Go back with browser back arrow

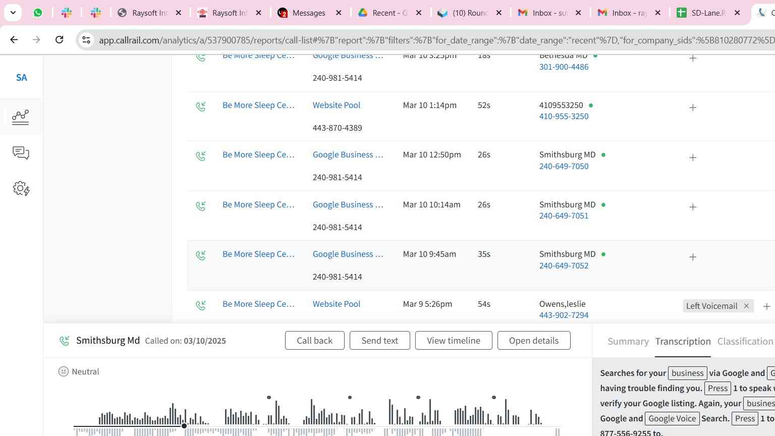click(x=14, y=39)
